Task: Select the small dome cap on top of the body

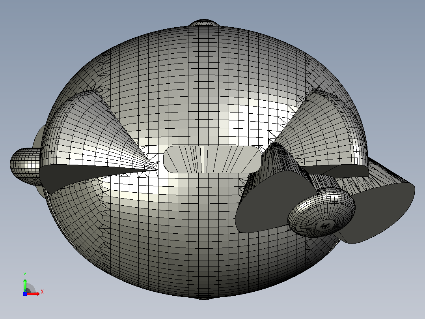Action: coord(204,23)
